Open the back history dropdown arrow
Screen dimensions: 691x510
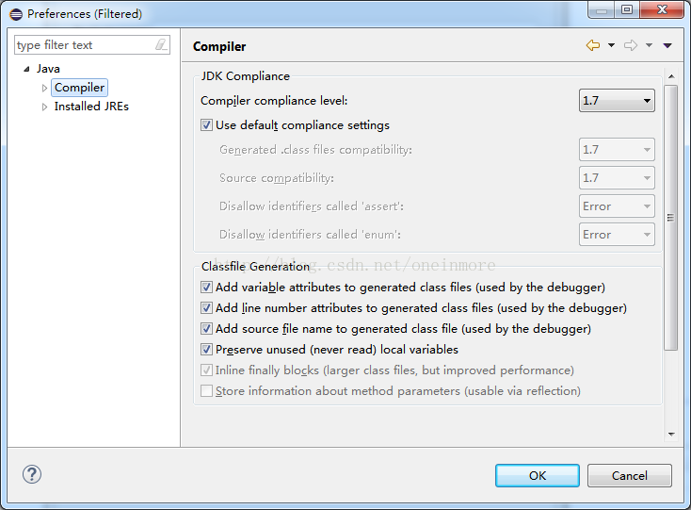[610, 45]
